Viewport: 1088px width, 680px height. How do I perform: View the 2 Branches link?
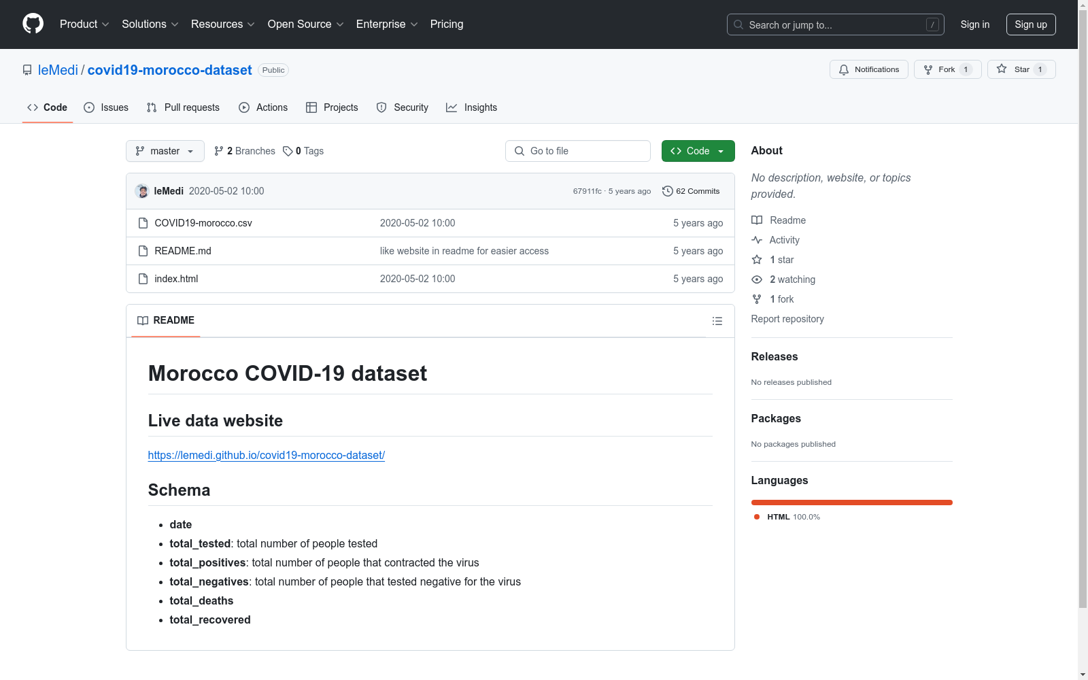tap(245, 151)
